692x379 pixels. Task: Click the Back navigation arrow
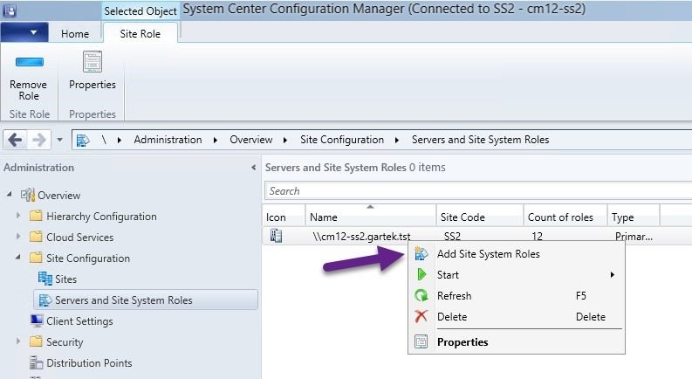pos(15,140)
